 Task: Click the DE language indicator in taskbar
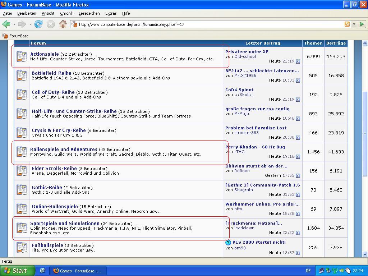(308, 271)
